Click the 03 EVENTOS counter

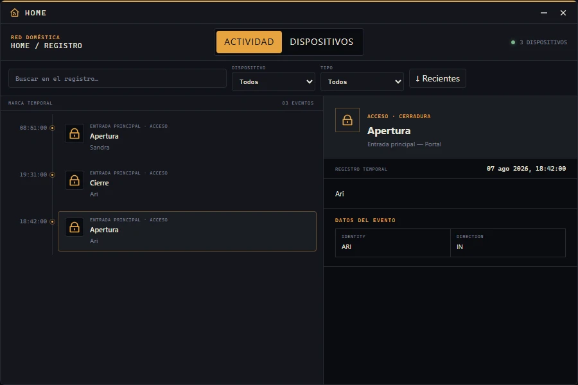click(298, 103)
